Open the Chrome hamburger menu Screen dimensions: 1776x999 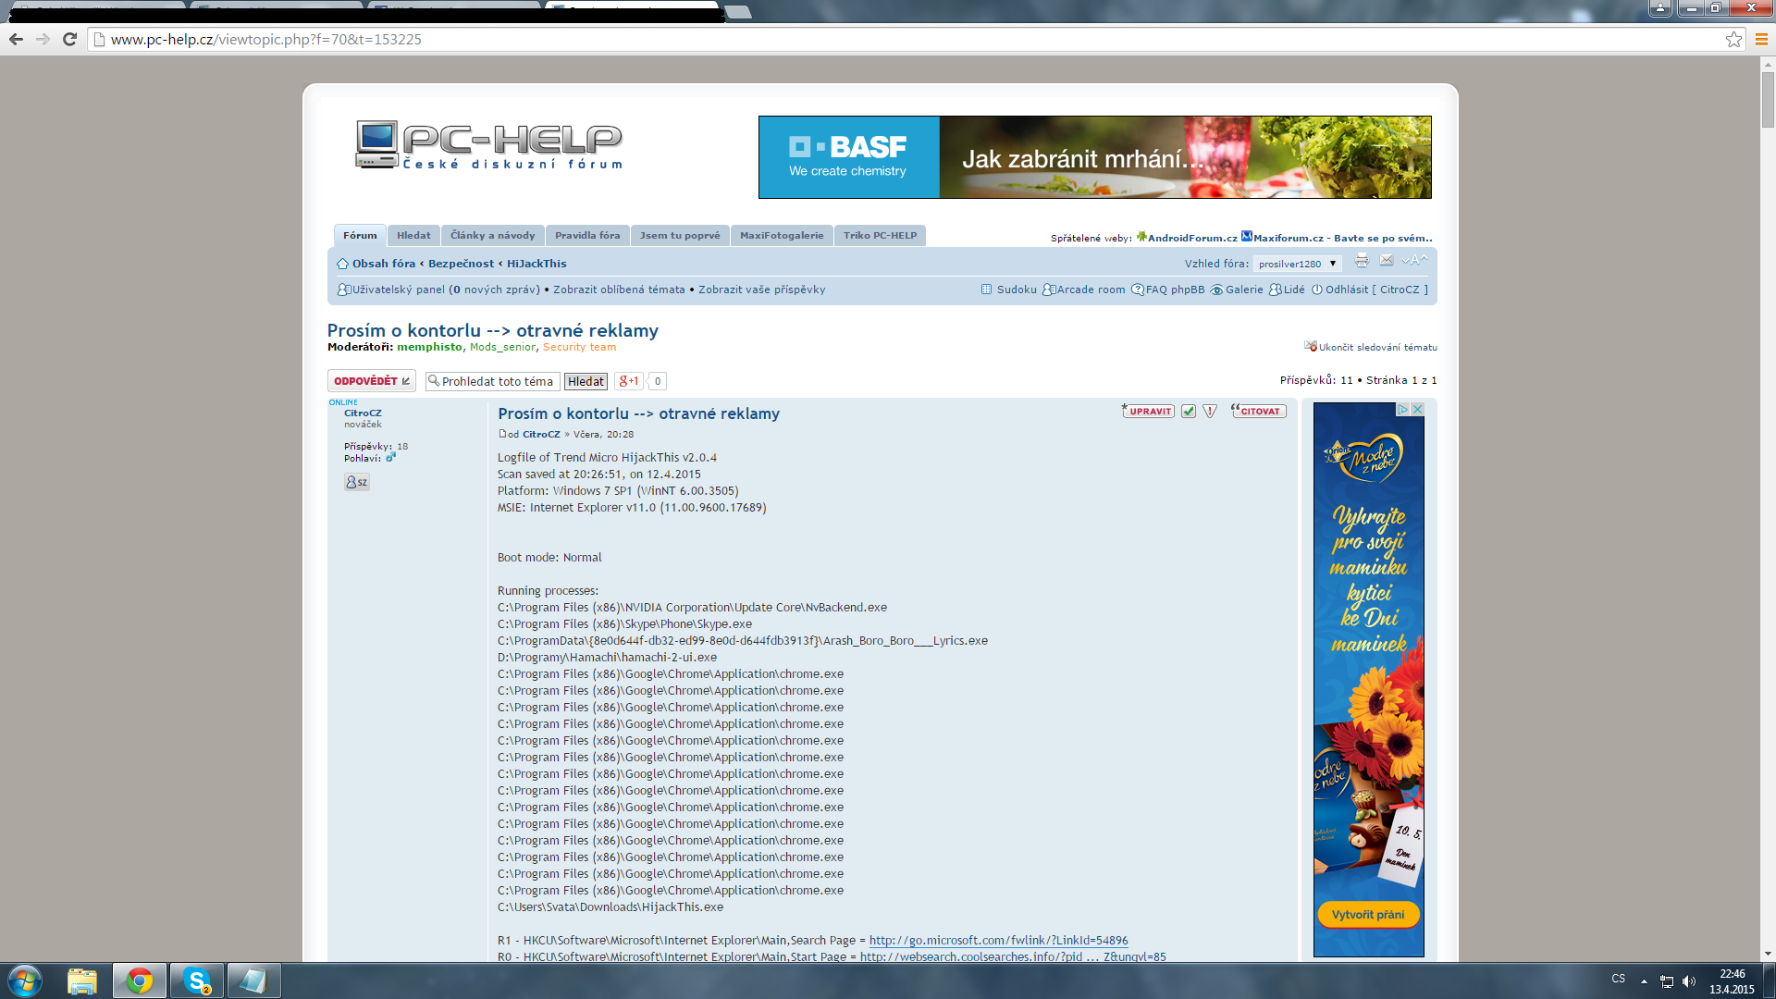tap(1762, 39)
